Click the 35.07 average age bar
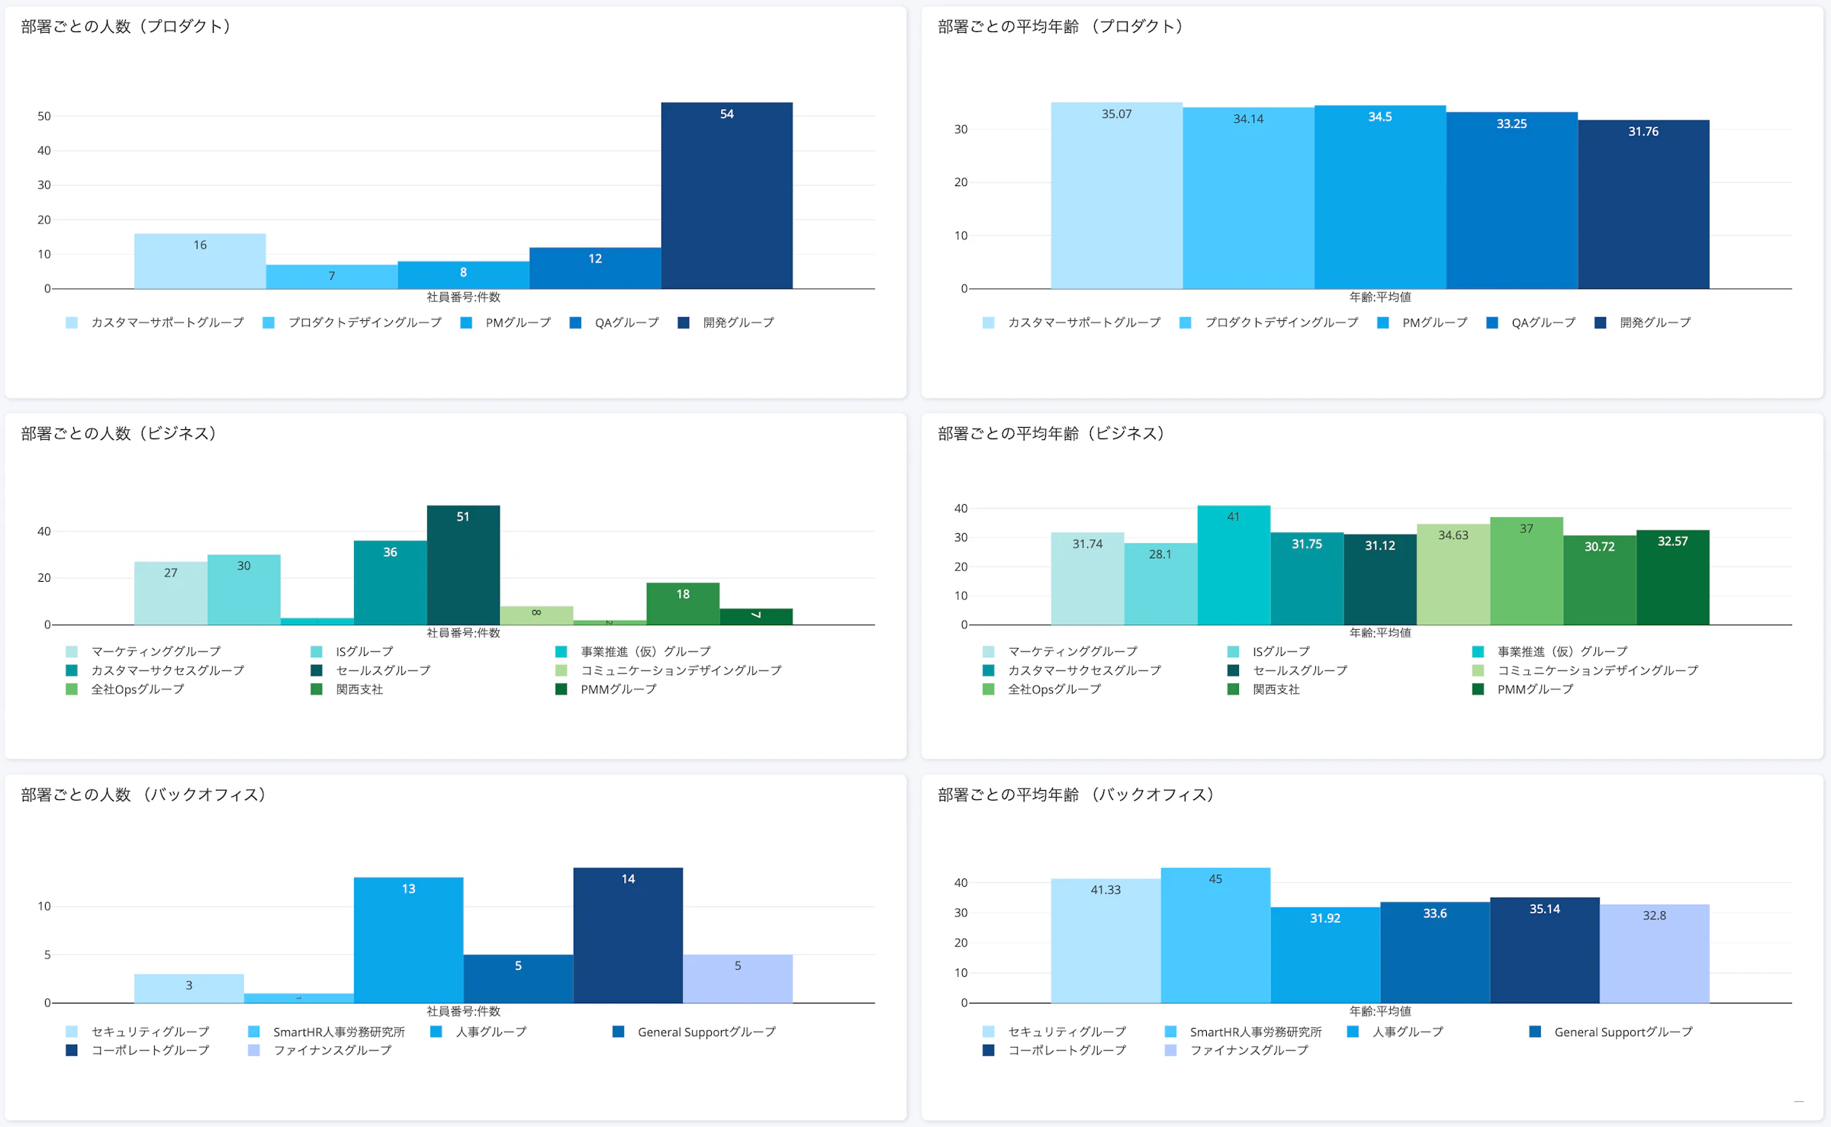This screenshot has height=1127, width=1831. click(x=1116, y=196)
